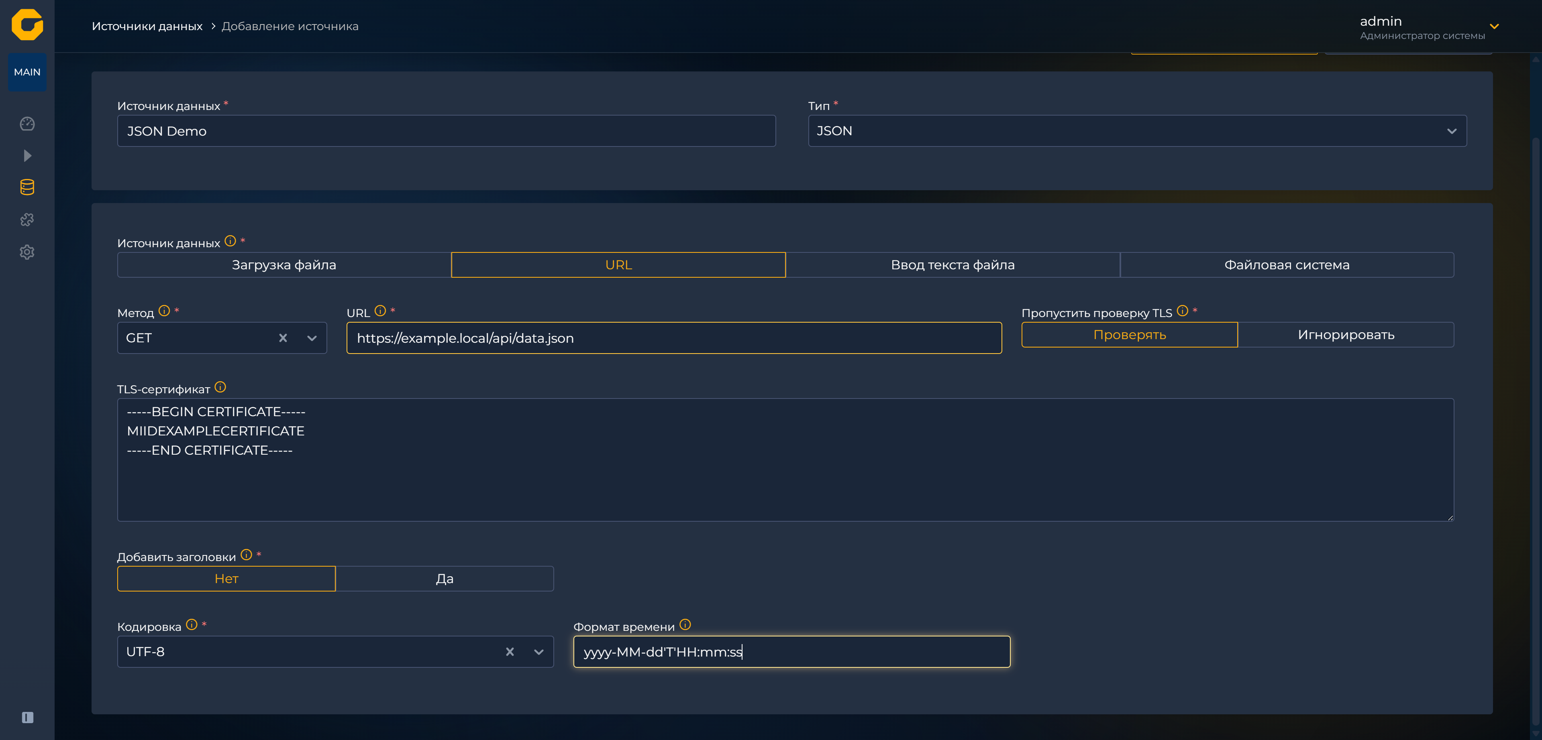Open the admin user menu chevron
Viewport: 1542px width, 740px height.
(1494, 26)
